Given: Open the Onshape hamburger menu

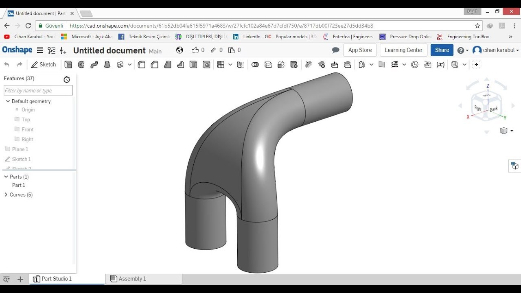Looking at the screenshot, I should [x=40, y=50].
